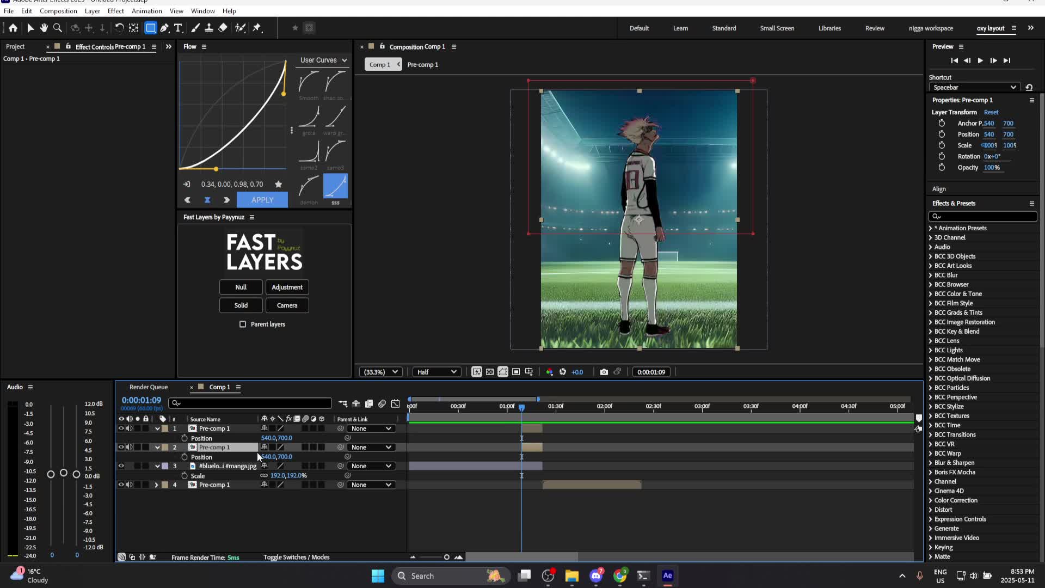Open the viewer resolution Half dropdown
1045x588 pixels.
tap(437, 372)
